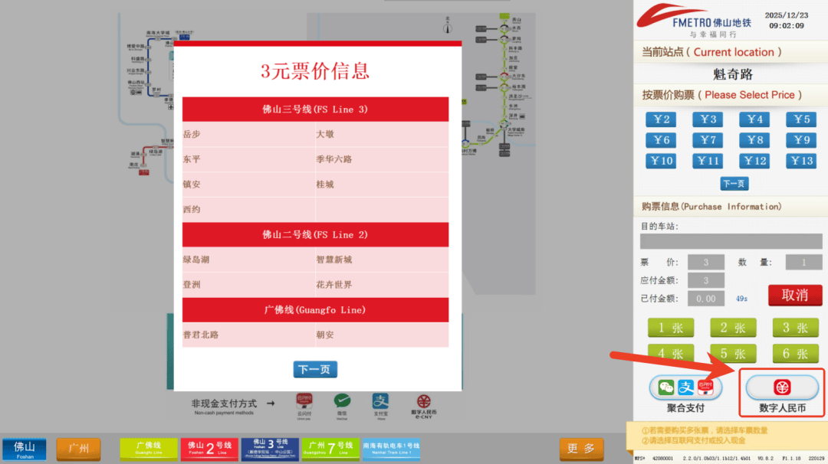Click the 已付金额 paid amount field

705,299
